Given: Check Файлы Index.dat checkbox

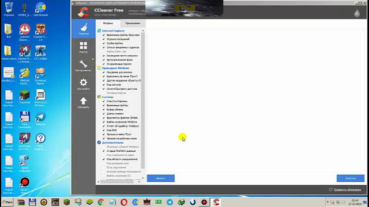Looking at the screenshot, I should click(104, 51).
